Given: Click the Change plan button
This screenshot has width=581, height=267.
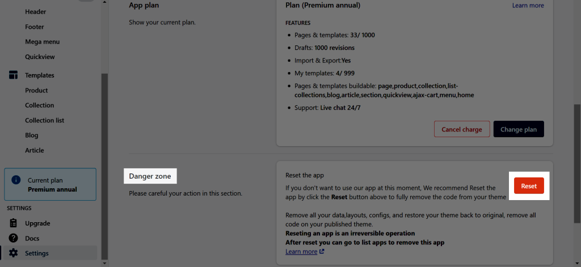Looking at the screenshot, I should tap(519, 129).
